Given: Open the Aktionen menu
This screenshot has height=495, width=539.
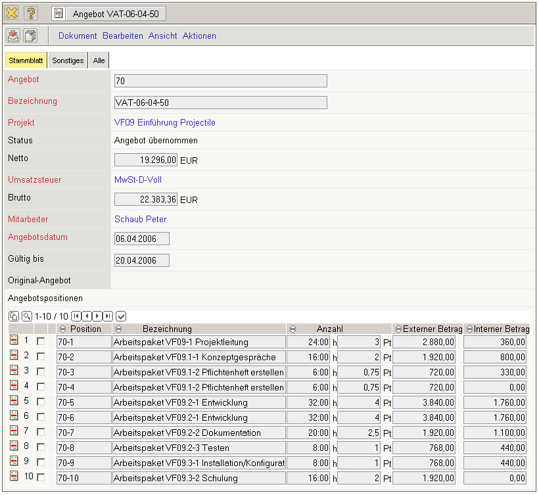Looking at the screenshot, I should tap(199, 36).
